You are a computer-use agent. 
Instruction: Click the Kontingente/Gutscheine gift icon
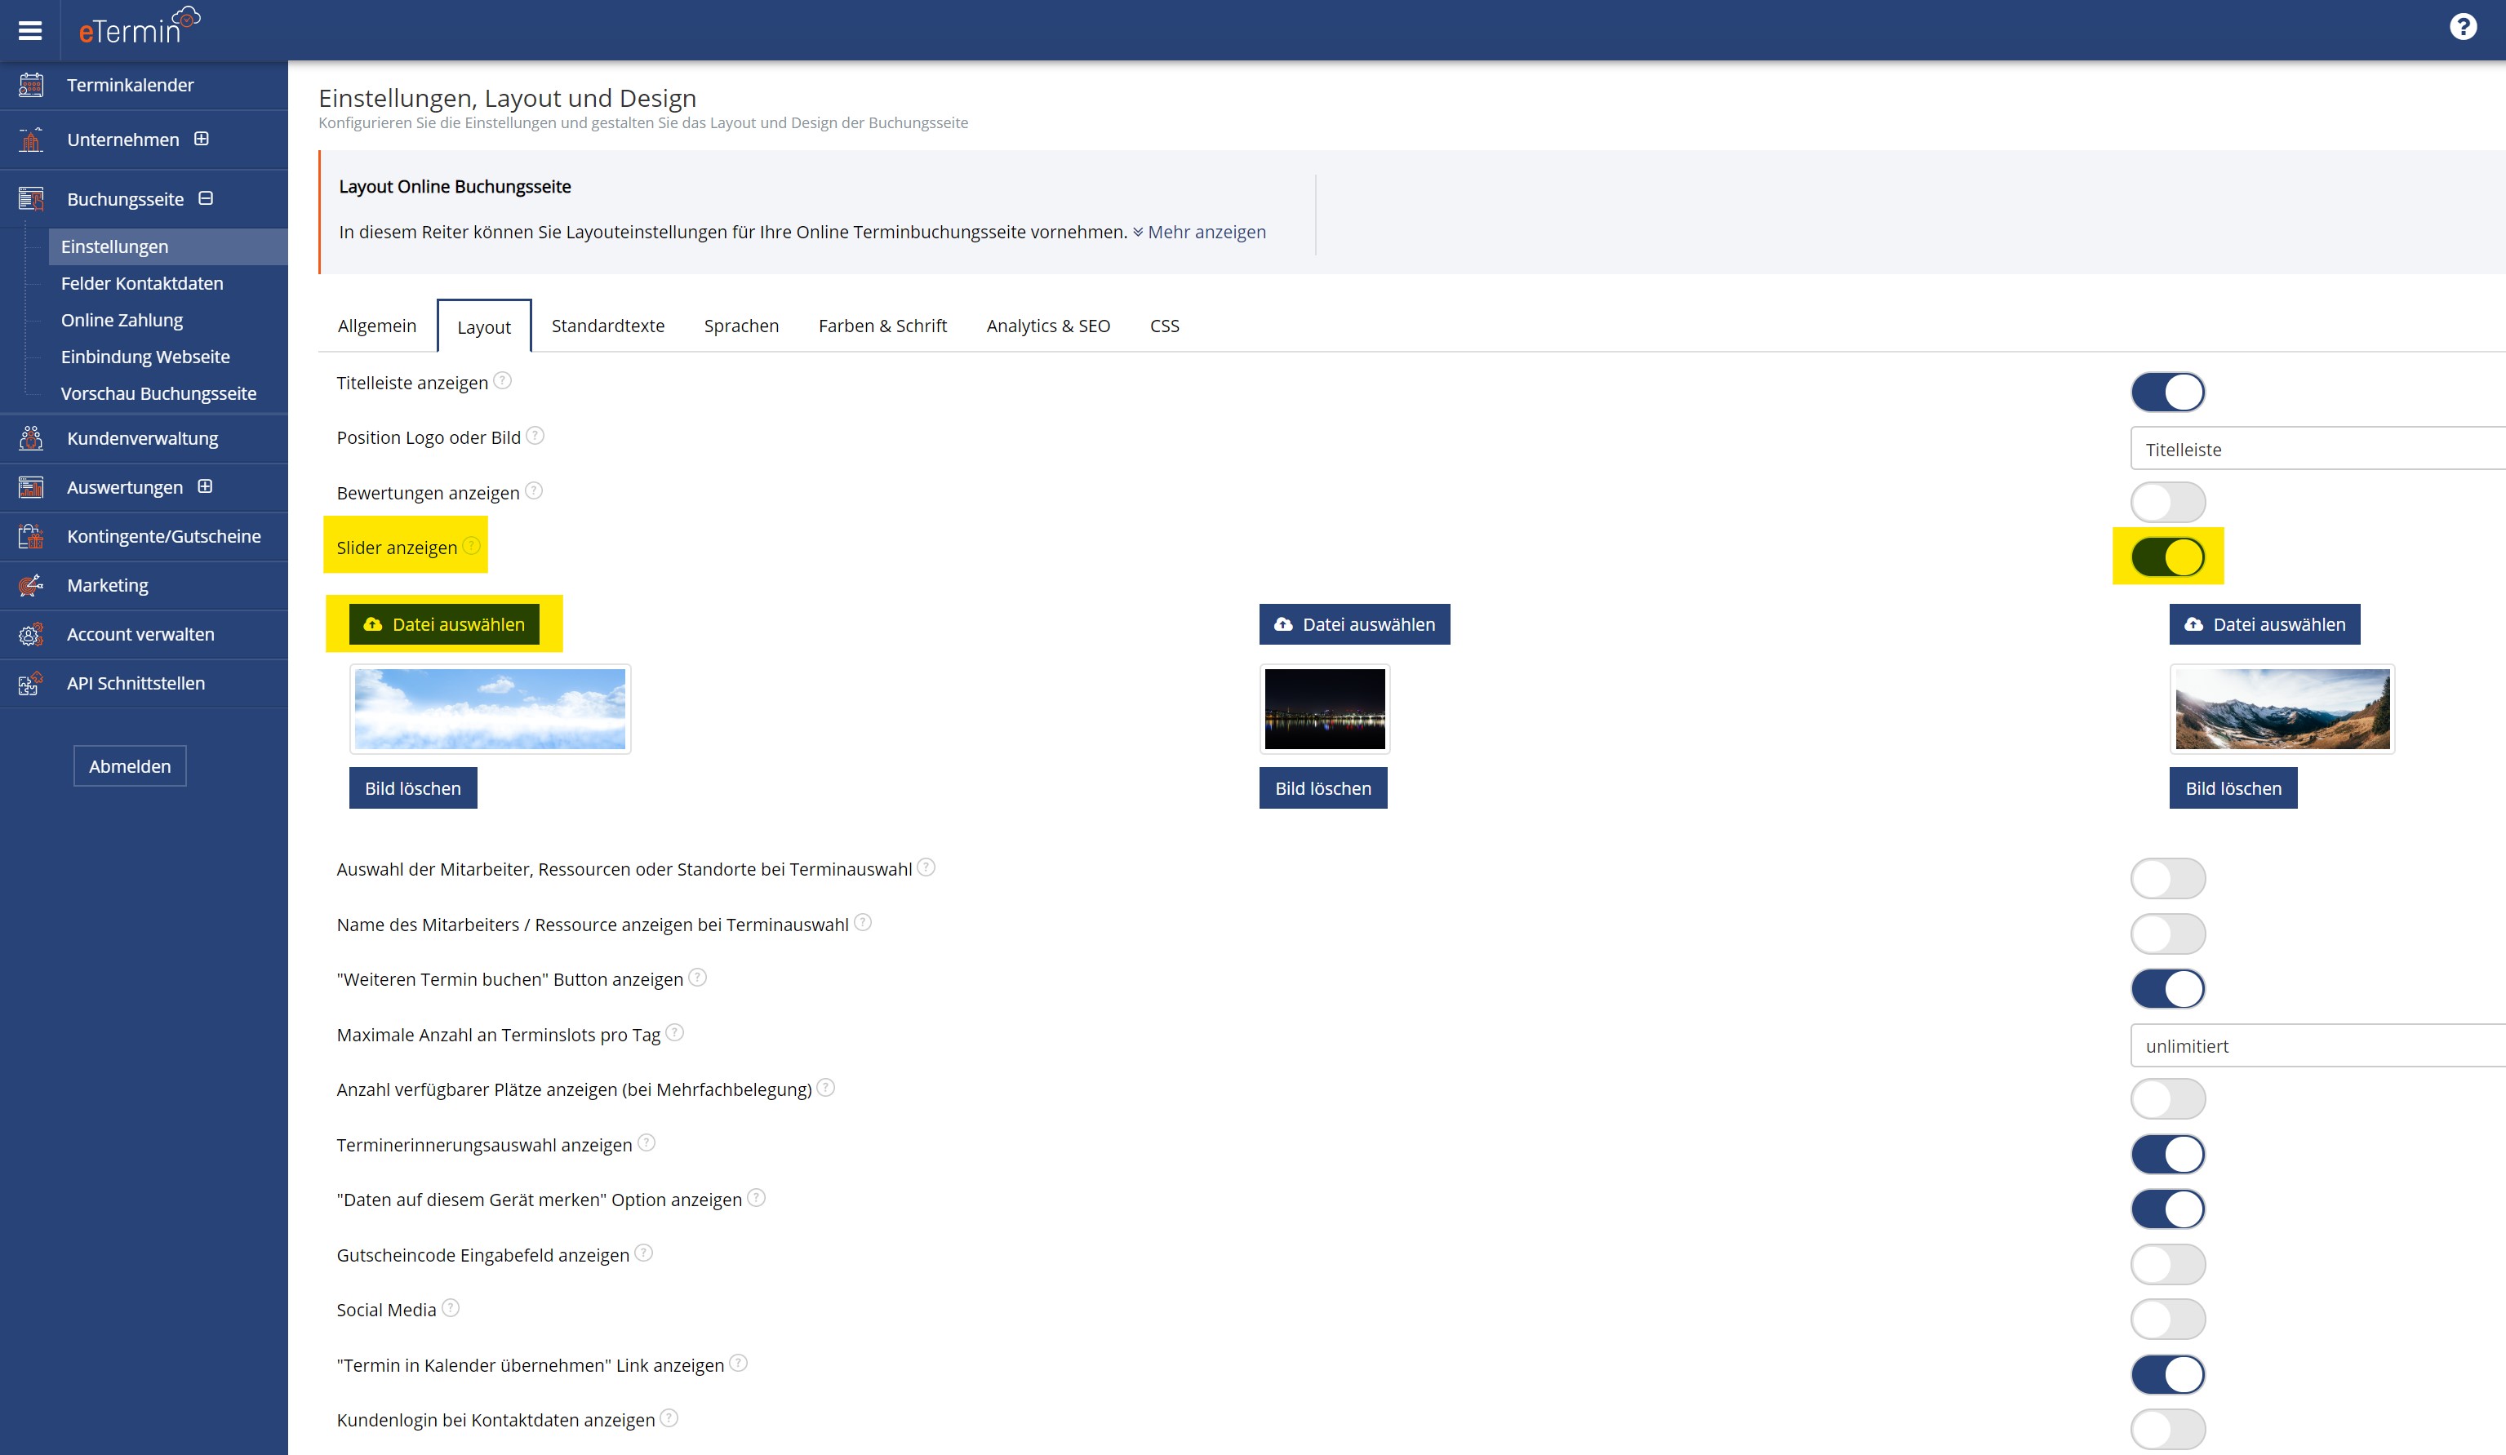[31, 537]
